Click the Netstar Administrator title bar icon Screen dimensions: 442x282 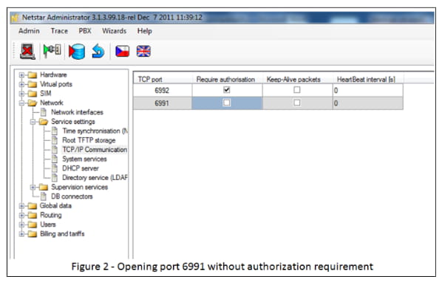coord(15,18)
